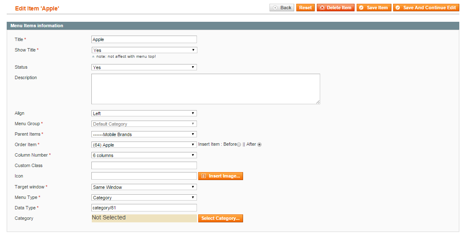
Task: Click the 'Status' field label
Action: pyautogui.click(x=21, y=67)
